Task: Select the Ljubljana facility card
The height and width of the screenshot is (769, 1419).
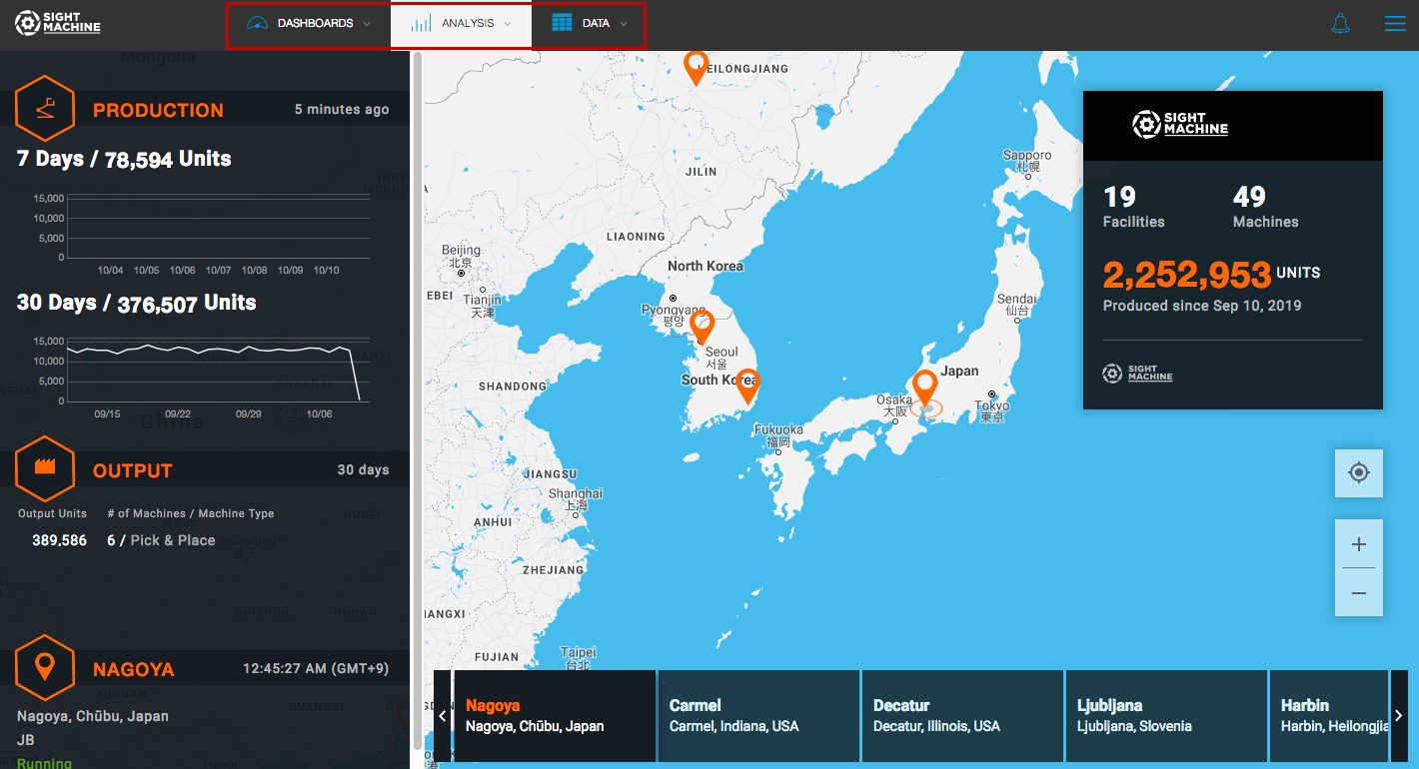Action: pyautogui.click(x=1166, y=716)
